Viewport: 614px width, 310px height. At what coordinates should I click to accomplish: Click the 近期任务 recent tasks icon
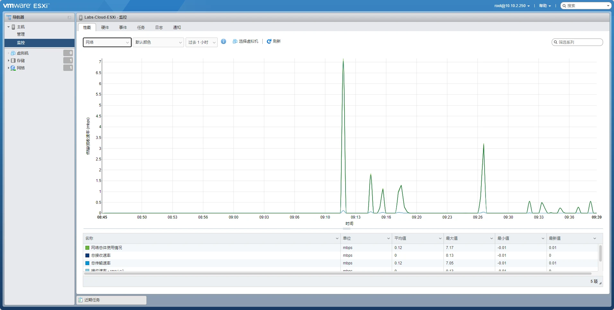click(81, 300)
